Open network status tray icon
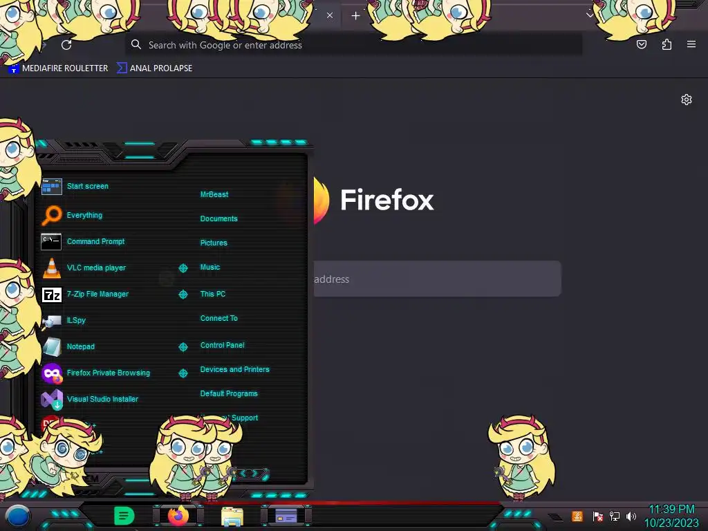Image resolution: width=708 pixels, height=531 pixels. (x=615, y=516)
